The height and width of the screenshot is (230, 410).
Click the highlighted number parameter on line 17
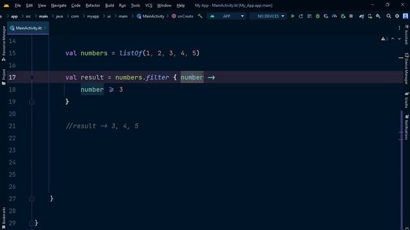pos(192,77)
